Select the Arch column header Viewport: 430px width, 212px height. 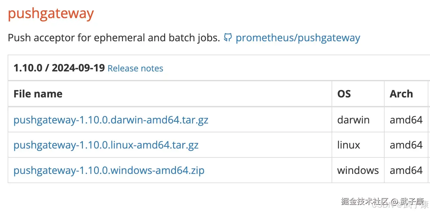click(x=401, y=94)
